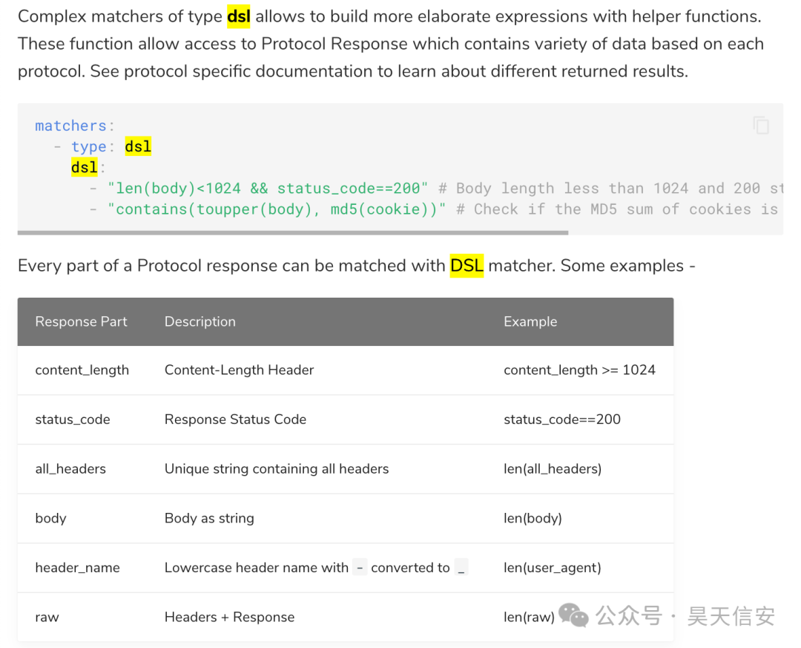Viewport: 801px width, 648px height.
Task: Click the matchers keyword in the code
Action: (x=70, y=125)
